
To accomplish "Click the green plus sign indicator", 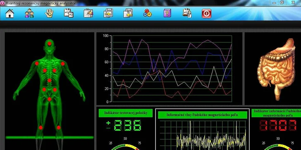I will [108, 123].
